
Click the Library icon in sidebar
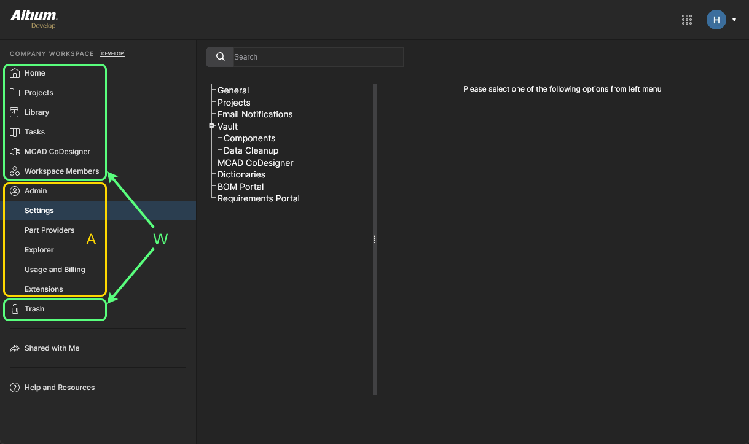pos(15,112)
